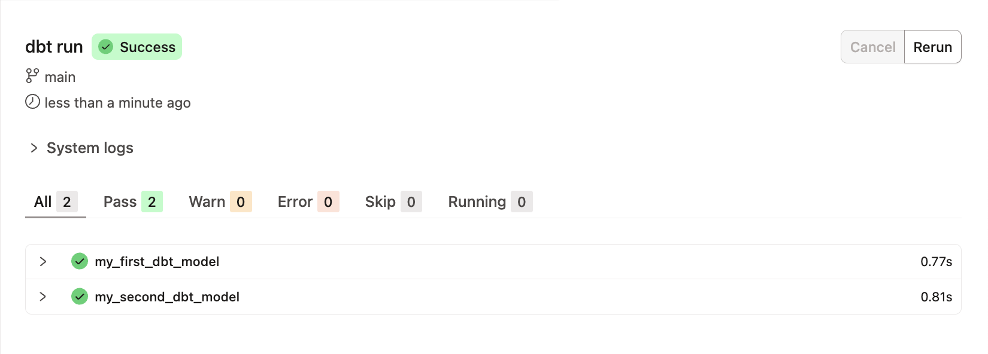This screenshot has width=988, height=354.
Task: Click the my_first_dbt_model model name
Action: pyautogui.click(x=157, y=262)
